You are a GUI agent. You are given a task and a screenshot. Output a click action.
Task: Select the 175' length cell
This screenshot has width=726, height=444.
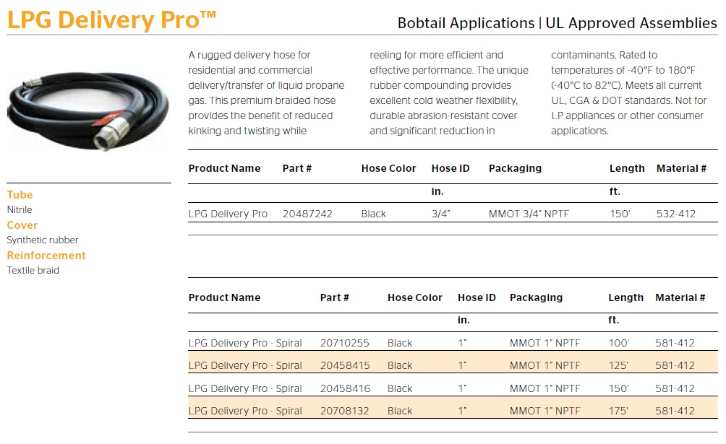click(x=619, y=412)
